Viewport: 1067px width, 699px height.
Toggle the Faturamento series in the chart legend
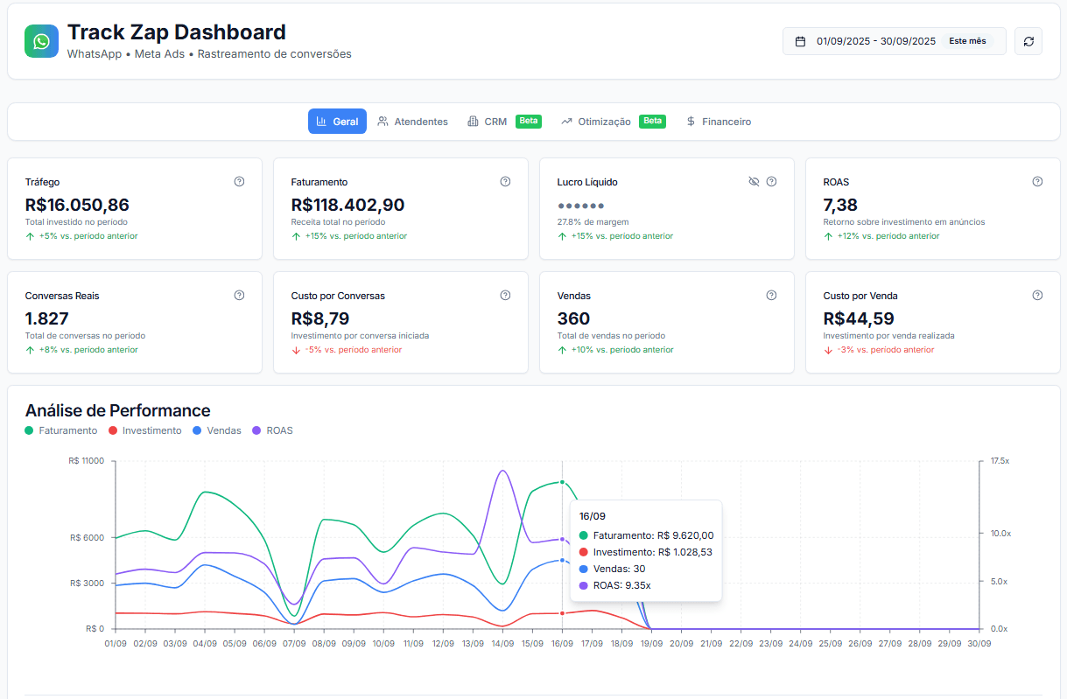60,430
